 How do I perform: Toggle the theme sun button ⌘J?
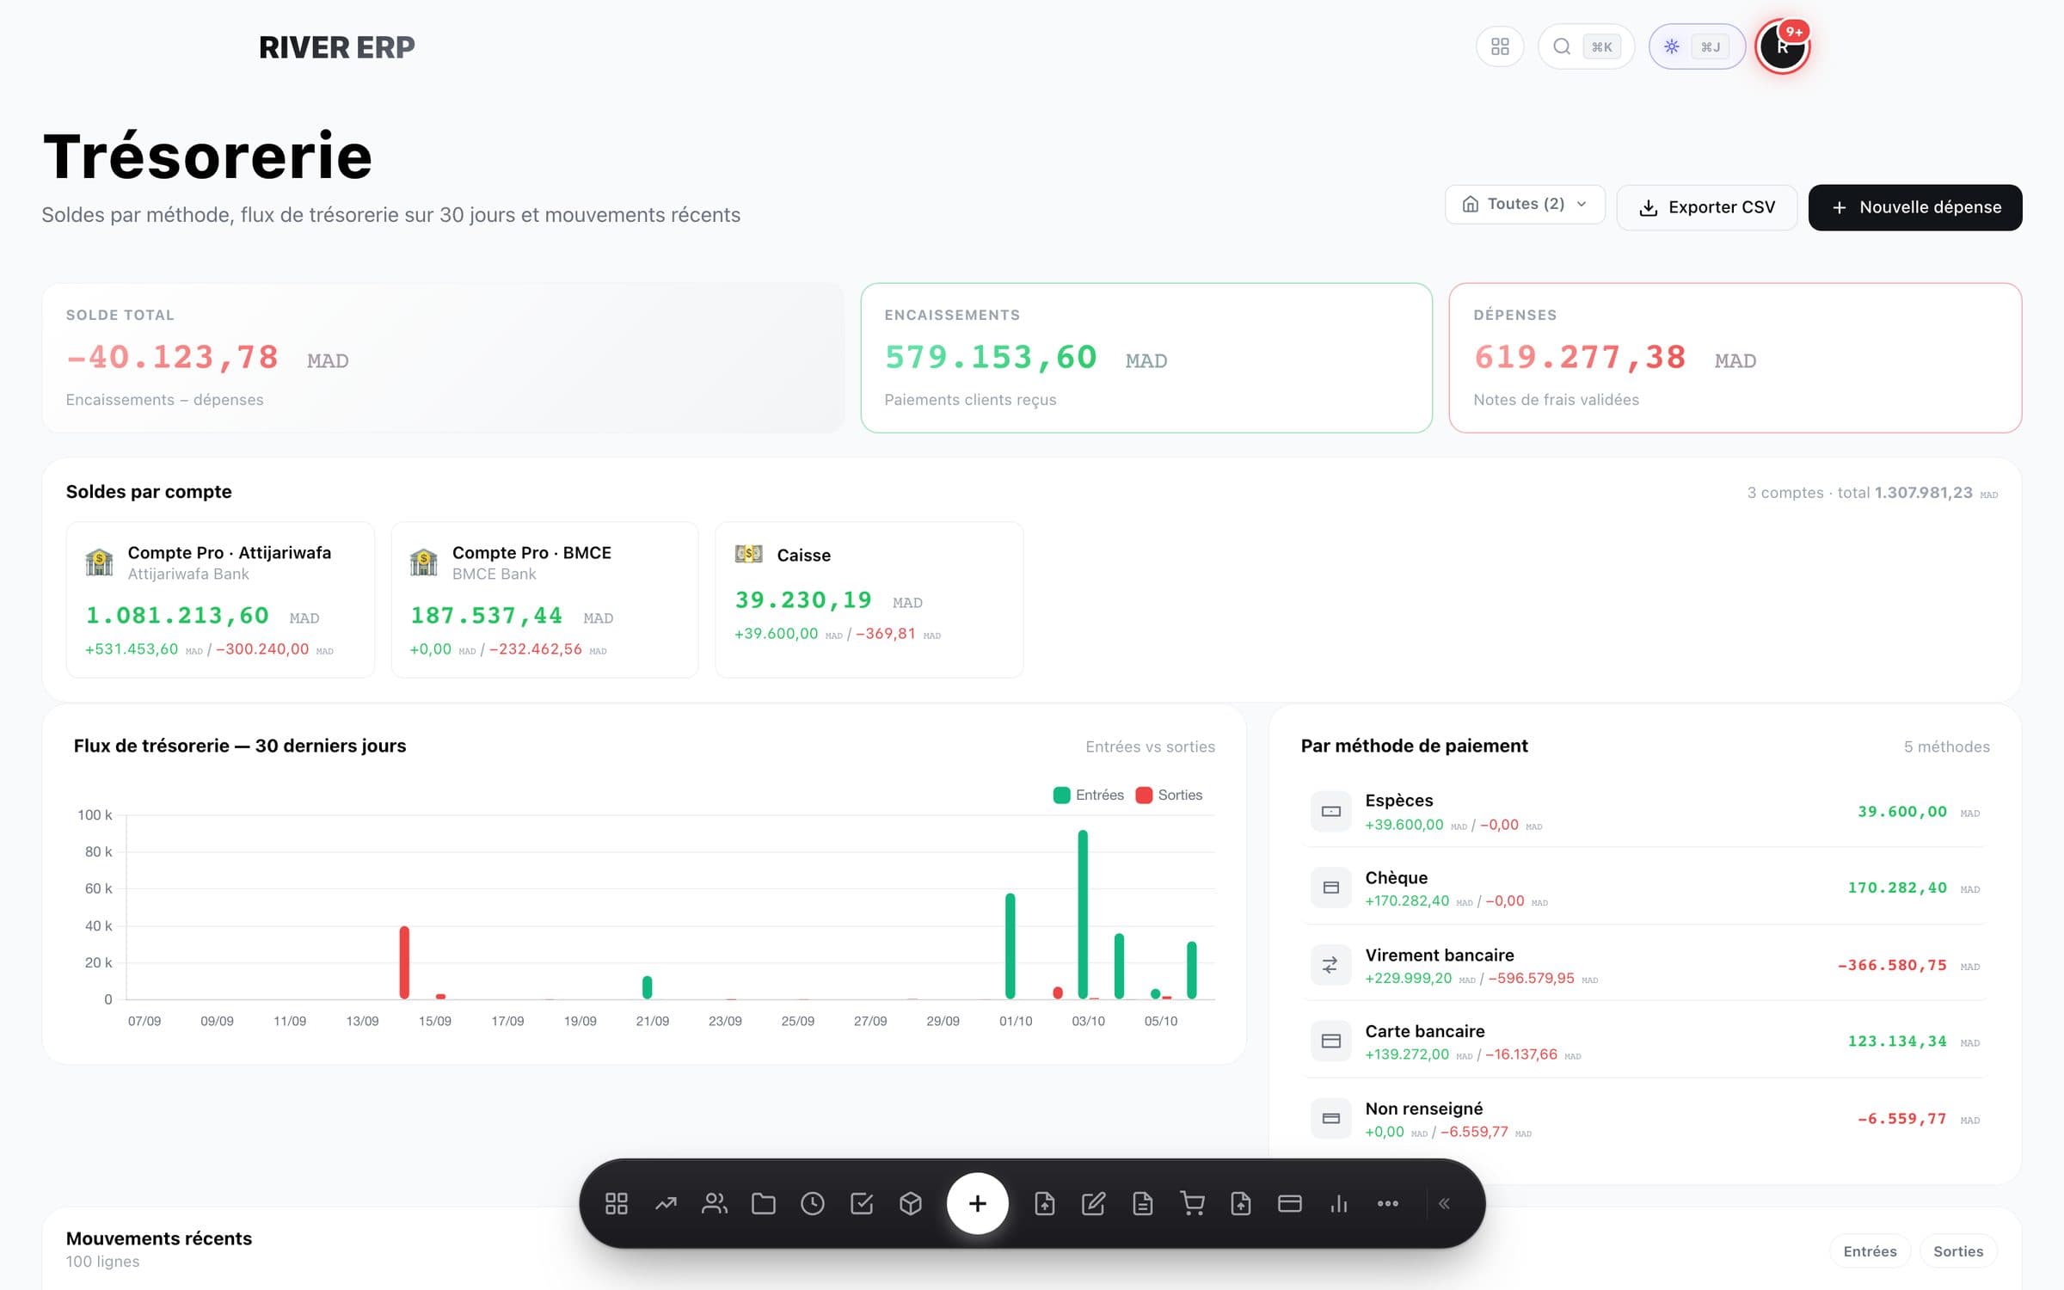tap(1697, 46)
